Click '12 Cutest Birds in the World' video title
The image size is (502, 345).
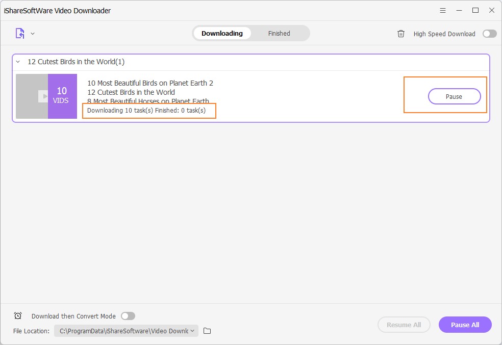click(x=131, y=92)
